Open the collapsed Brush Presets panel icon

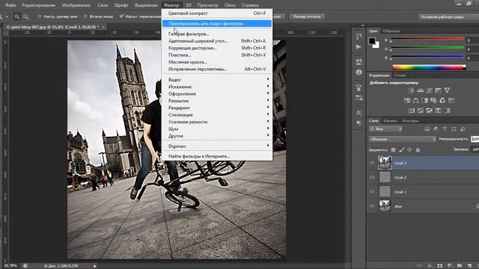click(359, 98)
